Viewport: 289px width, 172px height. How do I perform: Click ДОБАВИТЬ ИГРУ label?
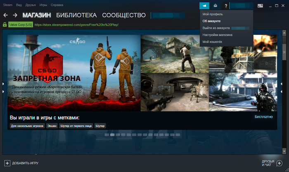(25, 163)
